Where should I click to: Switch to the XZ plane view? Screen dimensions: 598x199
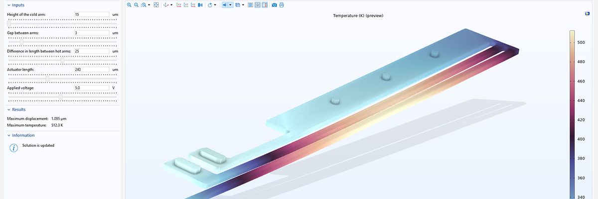(x=193, y=5)
